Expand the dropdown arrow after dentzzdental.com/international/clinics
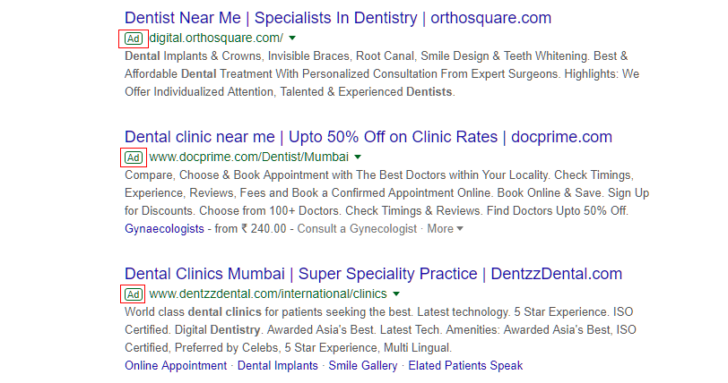 pyautogui.click(x=395, y=294)
